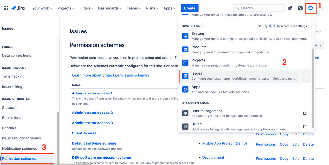Screen dimensions: 329x165
Task: Click the User management people icon
Action: tap(185, 113)
